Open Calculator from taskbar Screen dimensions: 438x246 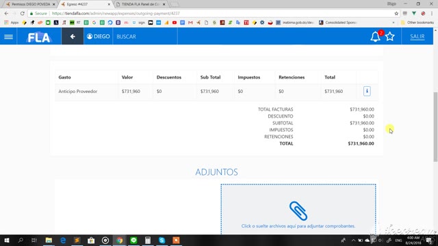(148, 240)
